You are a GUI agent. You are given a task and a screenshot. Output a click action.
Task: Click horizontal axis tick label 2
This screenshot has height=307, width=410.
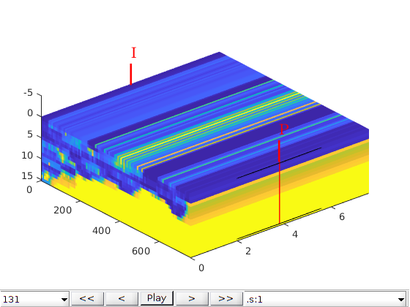pyautogui.click(x=248, y=251)
